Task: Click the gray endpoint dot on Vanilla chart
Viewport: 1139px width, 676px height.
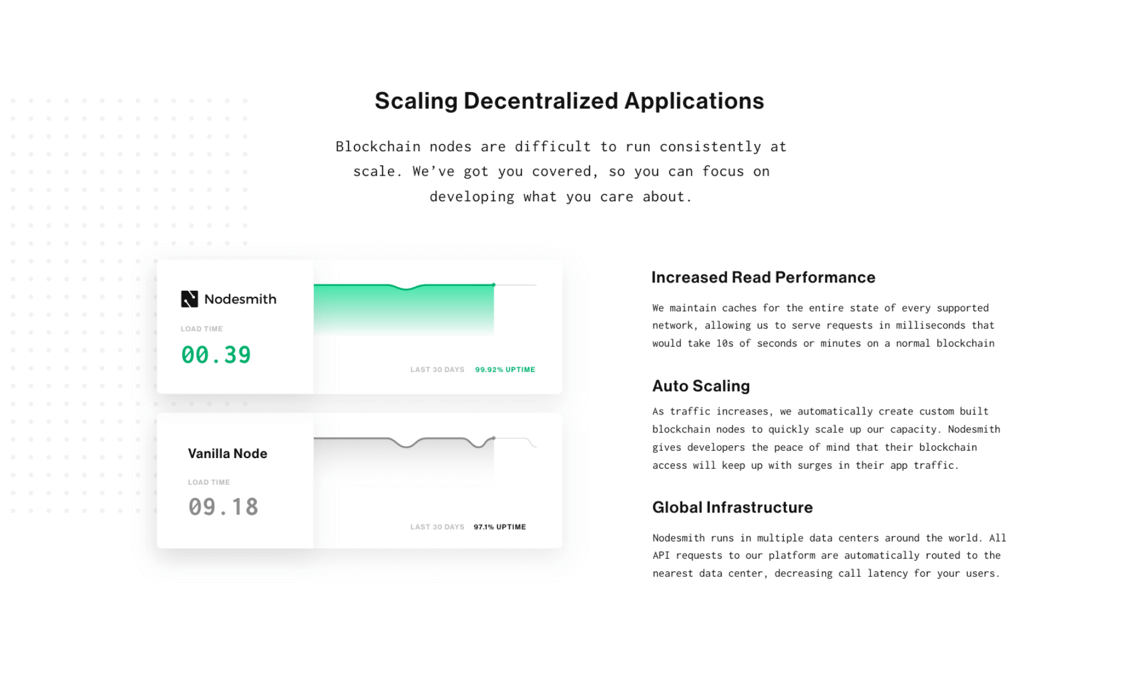Action: click(x=493, y=438)
